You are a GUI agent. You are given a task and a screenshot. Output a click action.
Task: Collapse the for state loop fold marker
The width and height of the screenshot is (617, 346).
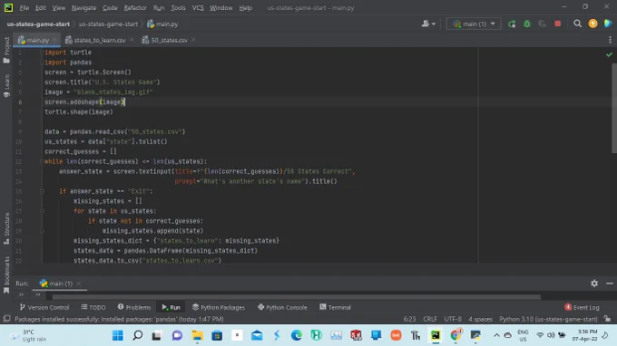click(42, 211)
